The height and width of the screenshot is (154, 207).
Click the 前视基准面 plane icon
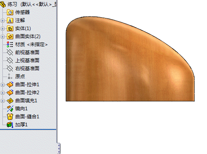click(x=10, y=53)
